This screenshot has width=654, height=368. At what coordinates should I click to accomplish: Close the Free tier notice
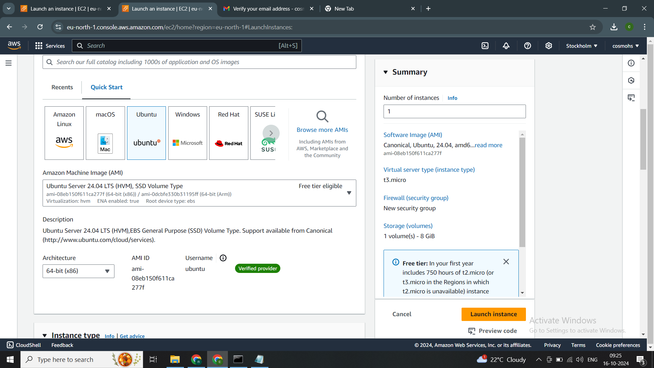click(x=506, y=262)
